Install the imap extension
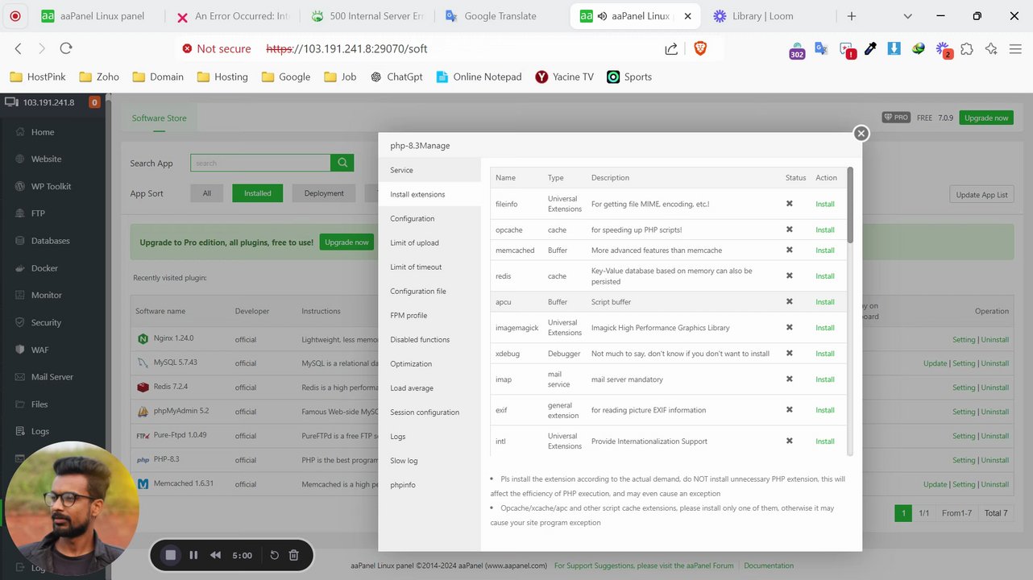The image size is (1033, 580). click(x=824, y=379)
